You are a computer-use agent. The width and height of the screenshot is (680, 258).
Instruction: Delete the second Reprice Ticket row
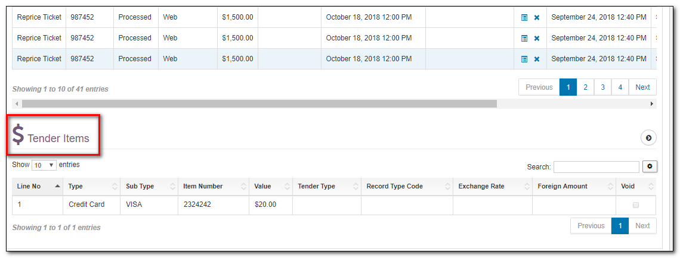coord(537,39)
